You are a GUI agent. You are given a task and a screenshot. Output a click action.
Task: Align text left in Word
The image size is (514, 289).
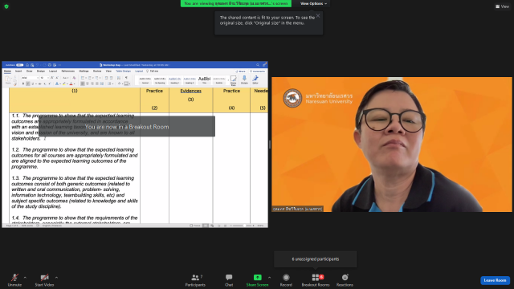83,83
